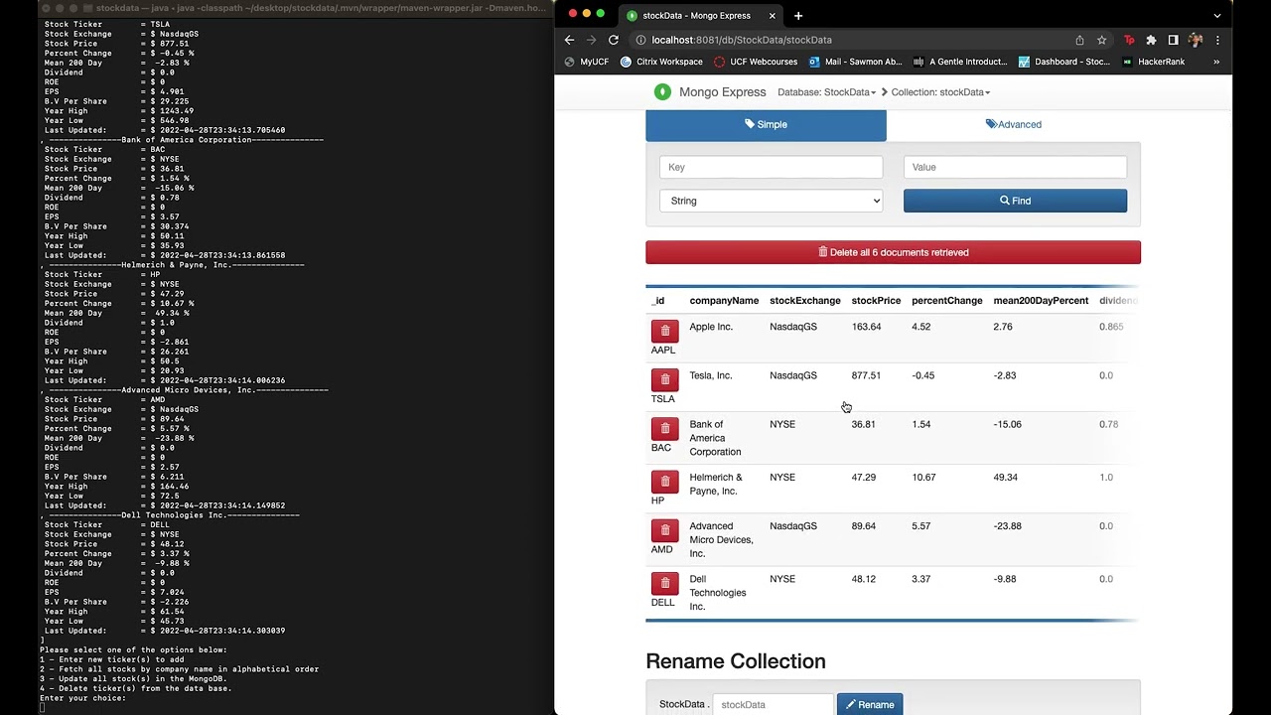
Task: Focus the rename collection name field
Action: 774,704
